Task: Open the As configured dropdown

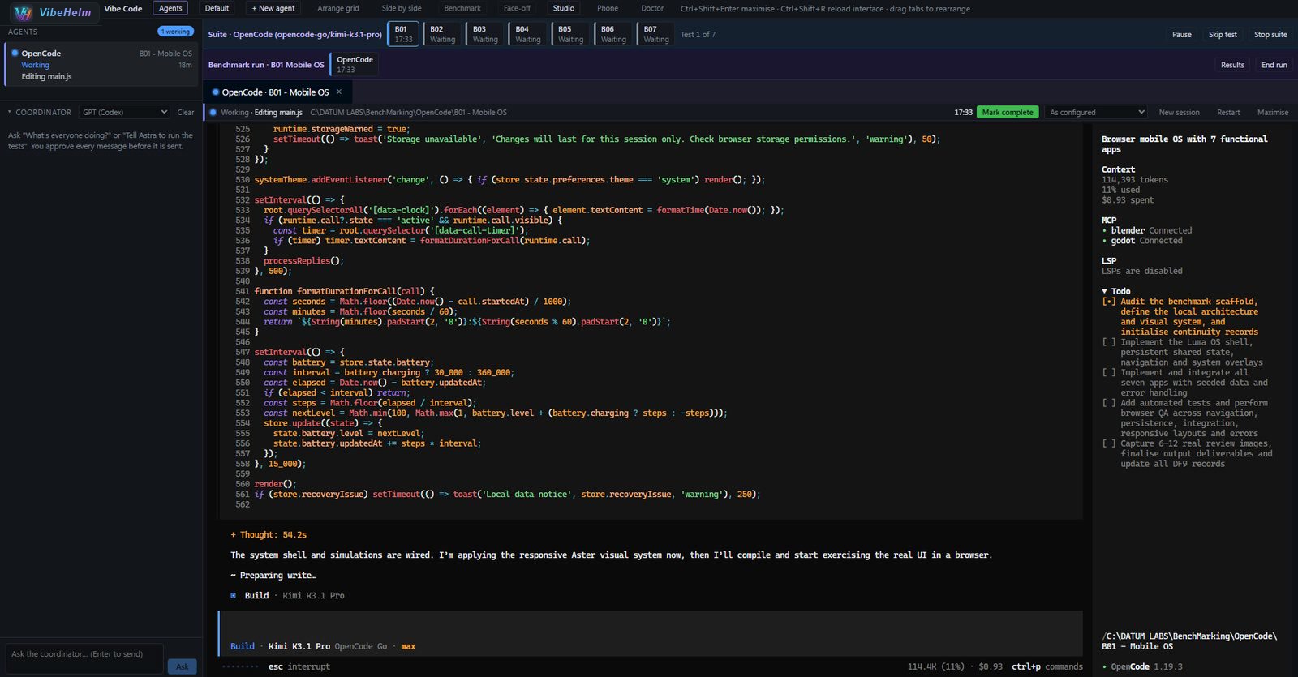Action: (x=1095, y=112)
